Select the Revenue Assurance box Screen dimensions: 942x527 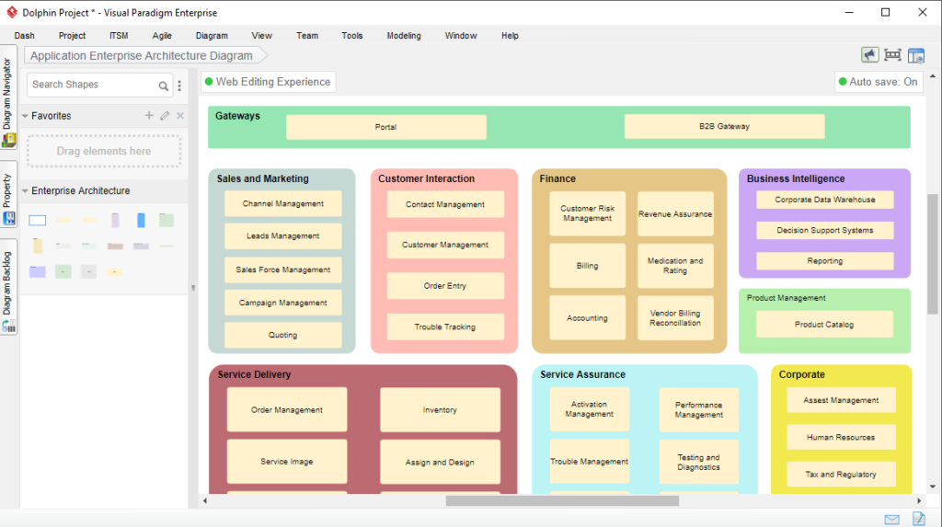[675, 214]
